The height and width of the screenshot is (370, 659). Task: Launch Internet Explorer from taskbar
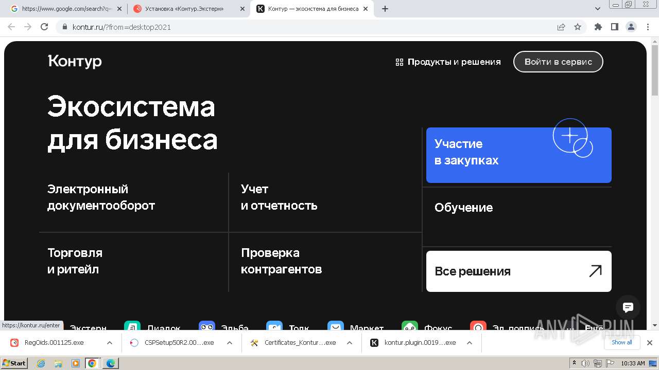[41, 363]
